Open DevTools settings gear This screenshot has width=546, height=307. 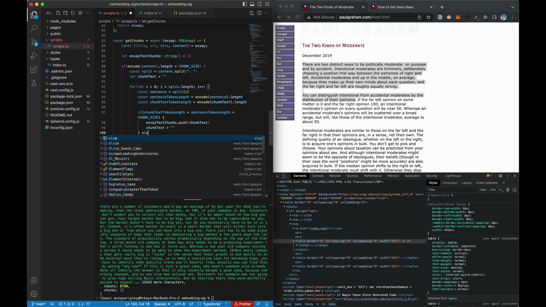[x=500, y=176]
